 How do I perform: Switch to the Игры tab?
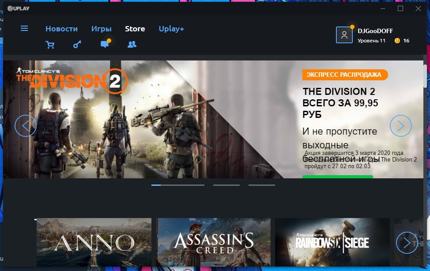pyautogui.click(x=101, y=29)
